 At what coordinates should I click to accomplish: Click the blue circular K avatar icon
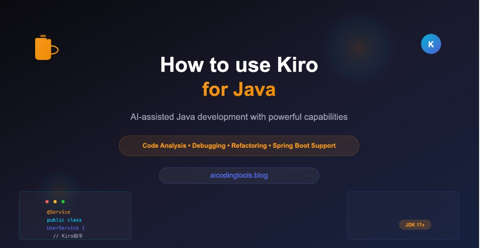point(431,44)
